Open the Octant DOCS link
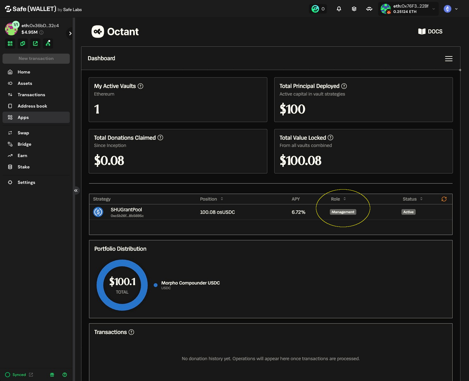This screenshot has height=381, width=469. (430, 32)
